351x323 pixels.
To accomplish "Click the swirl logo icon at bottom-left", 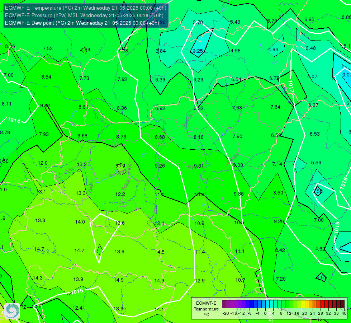I will [x=12, y=311].
